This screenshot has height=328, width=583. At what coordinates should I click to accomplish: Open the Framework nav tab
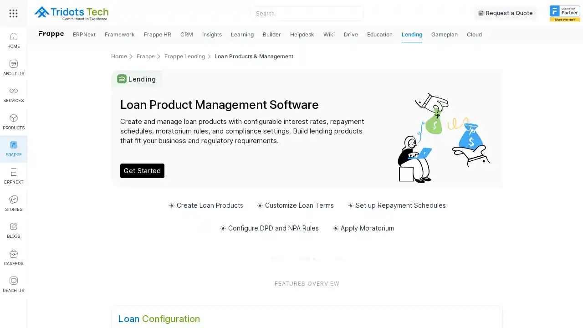coord(120,34)
